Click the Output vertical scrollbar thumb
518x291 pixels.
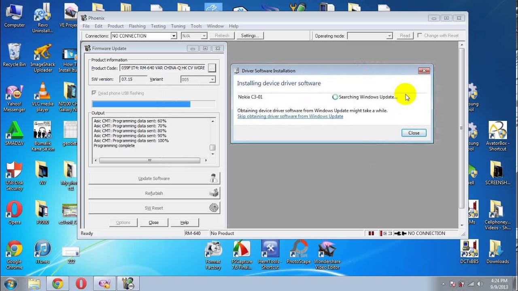[x=212, y=148]
